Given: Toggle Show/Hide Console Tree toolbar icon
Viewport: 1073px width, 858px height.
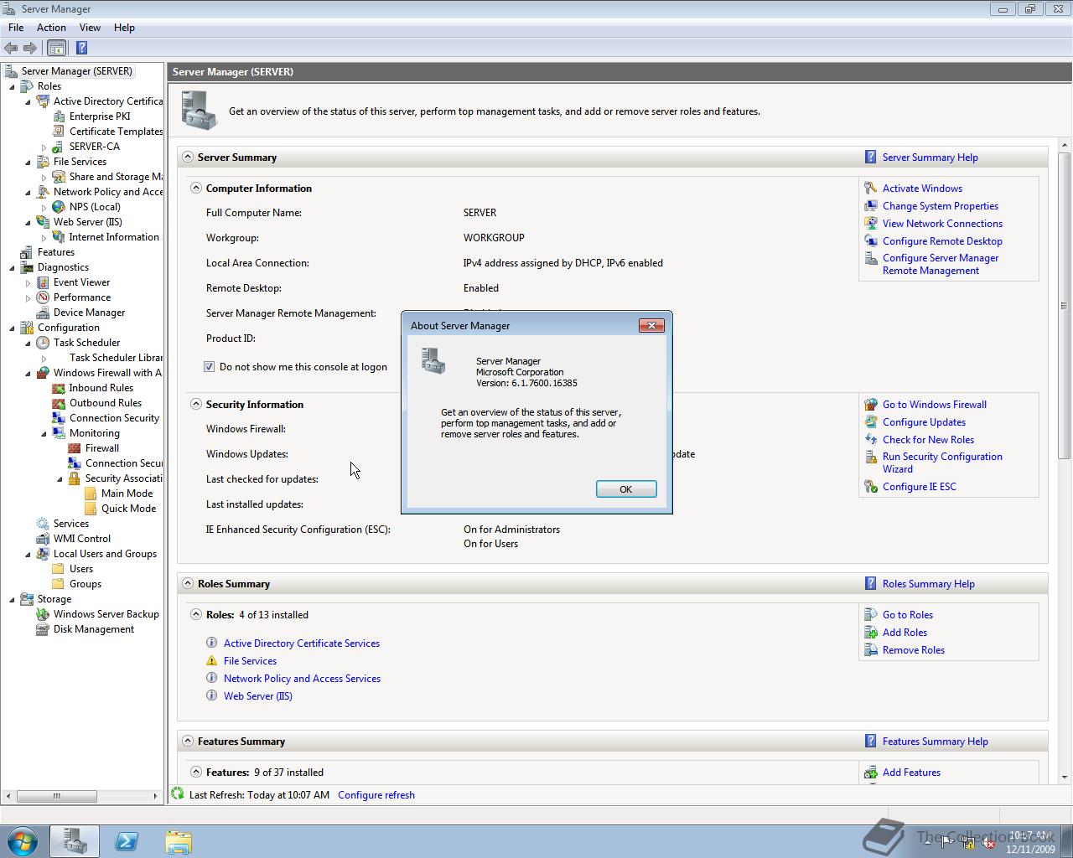Looking at the screenshot, I should point(56,48).
